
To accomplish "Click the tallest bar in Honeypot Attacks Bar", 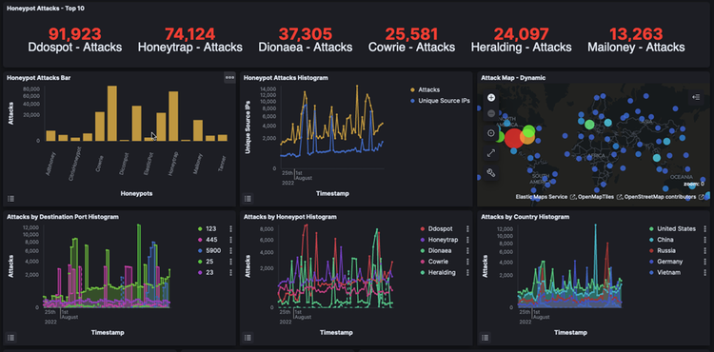I will click(112, 113).
